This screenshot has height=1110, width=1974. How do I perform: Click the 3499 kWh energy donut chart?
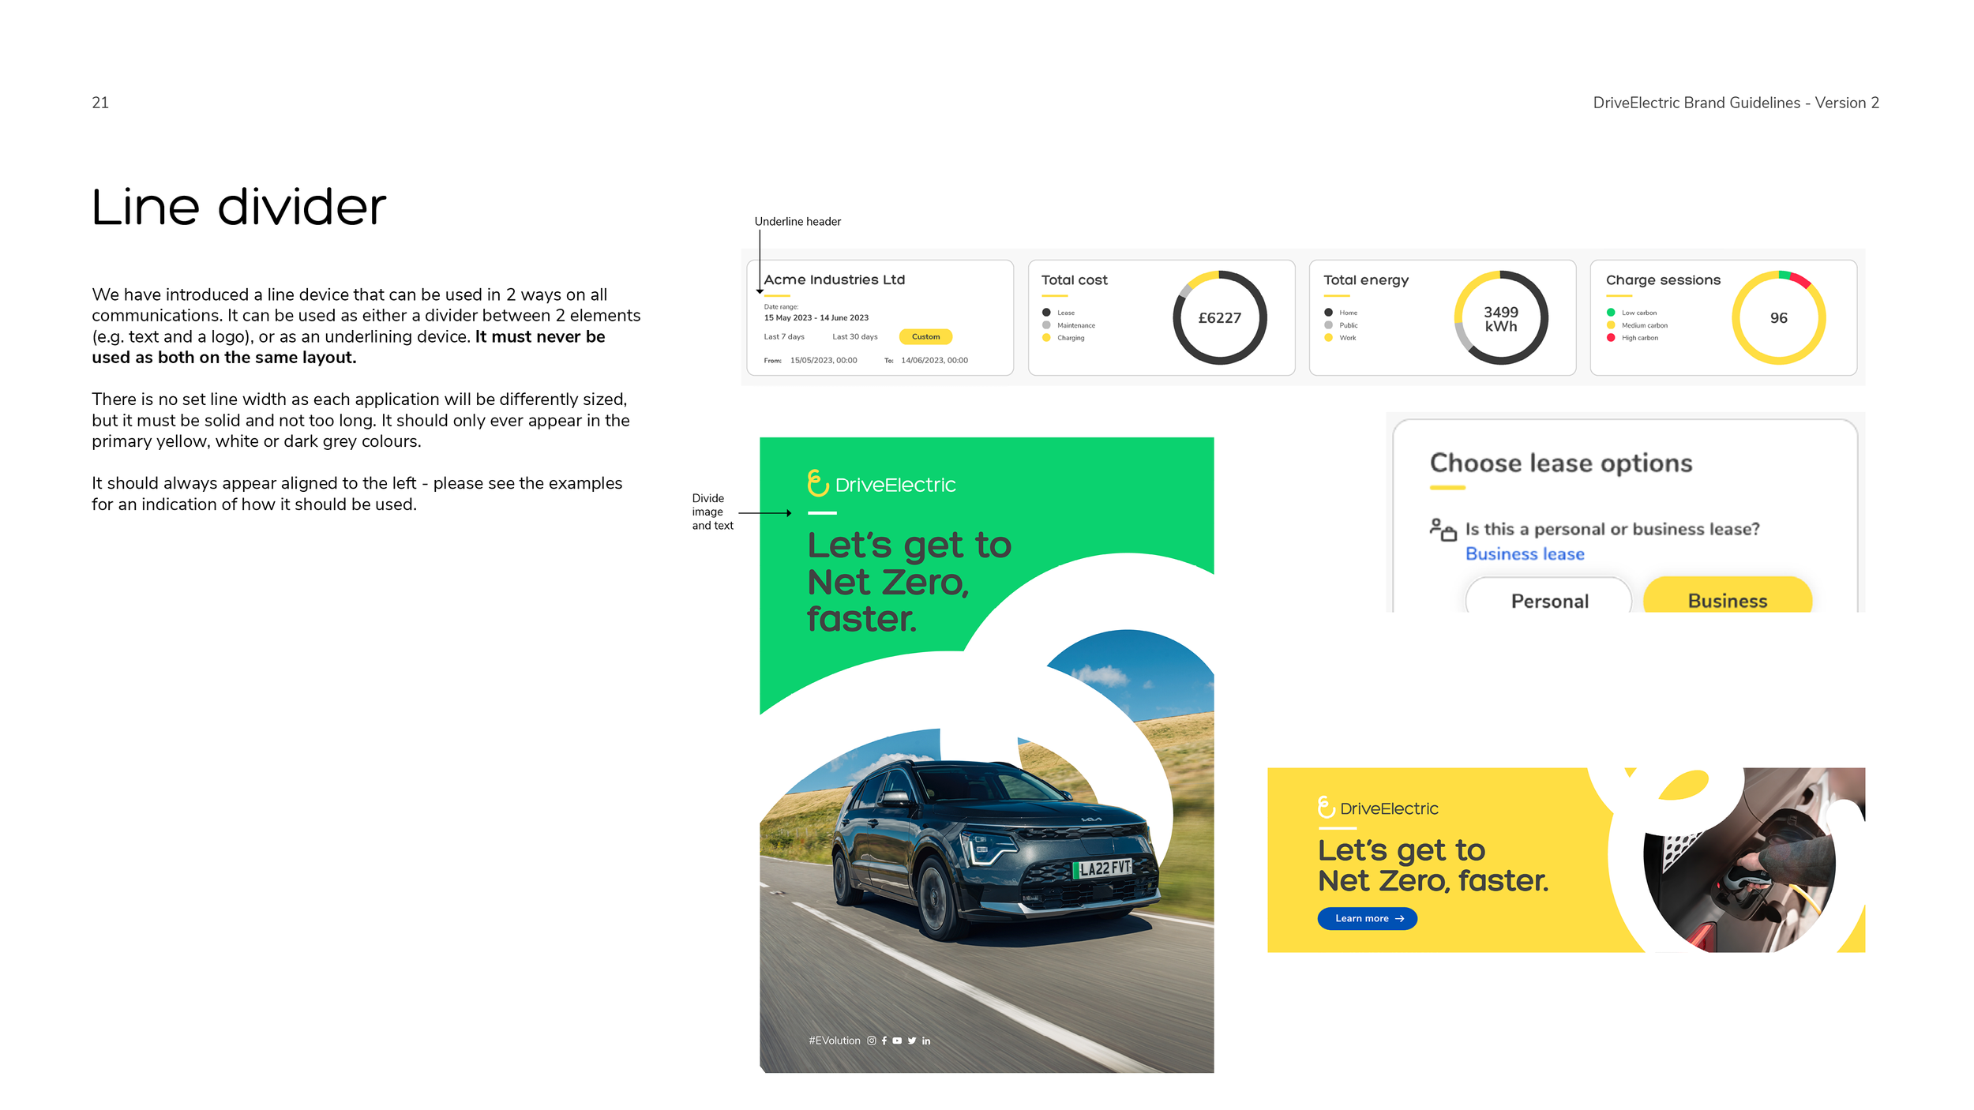tap(1500, 317)
